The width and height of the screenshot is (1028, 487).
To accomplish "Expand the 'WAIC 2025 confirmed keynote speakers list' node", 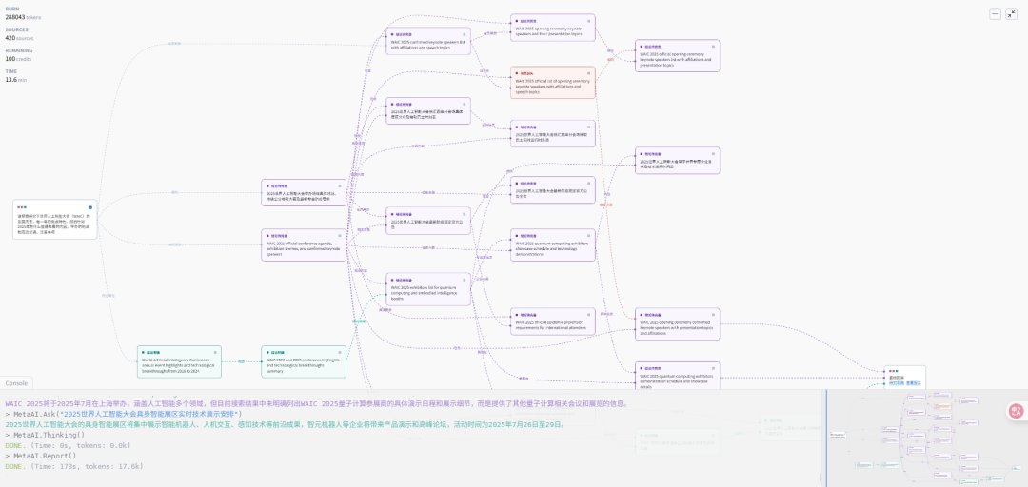I will 465,34.
